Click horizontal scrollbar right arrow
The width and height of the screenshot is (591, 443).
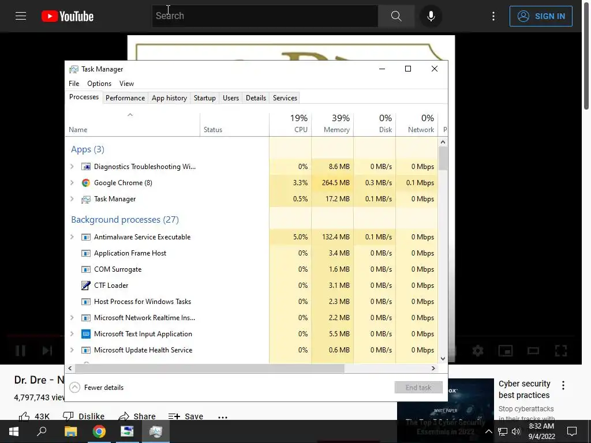point(433,369)
